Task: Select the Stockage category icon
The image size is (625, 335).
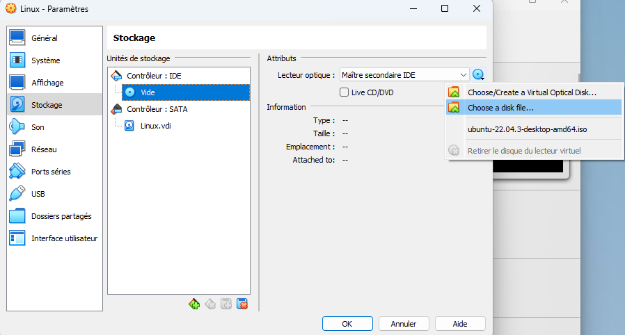Action: click(x=17, y=105)
